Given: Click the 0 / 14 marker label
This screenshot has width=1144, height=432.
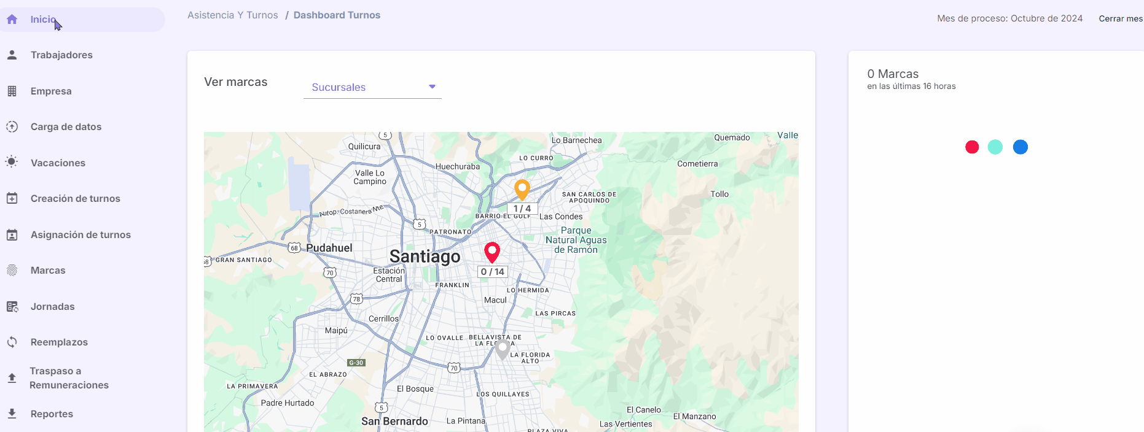Looking at the screenshot, I should (x=492, y=272).
